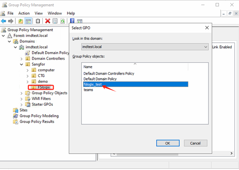Open the Action menu

coord(24,13)
